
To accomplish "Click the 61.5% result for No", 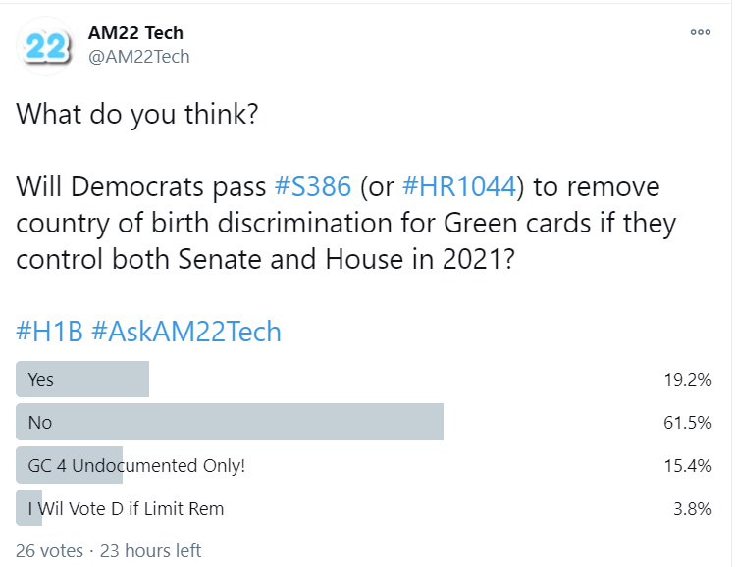I will pos(688,422).
